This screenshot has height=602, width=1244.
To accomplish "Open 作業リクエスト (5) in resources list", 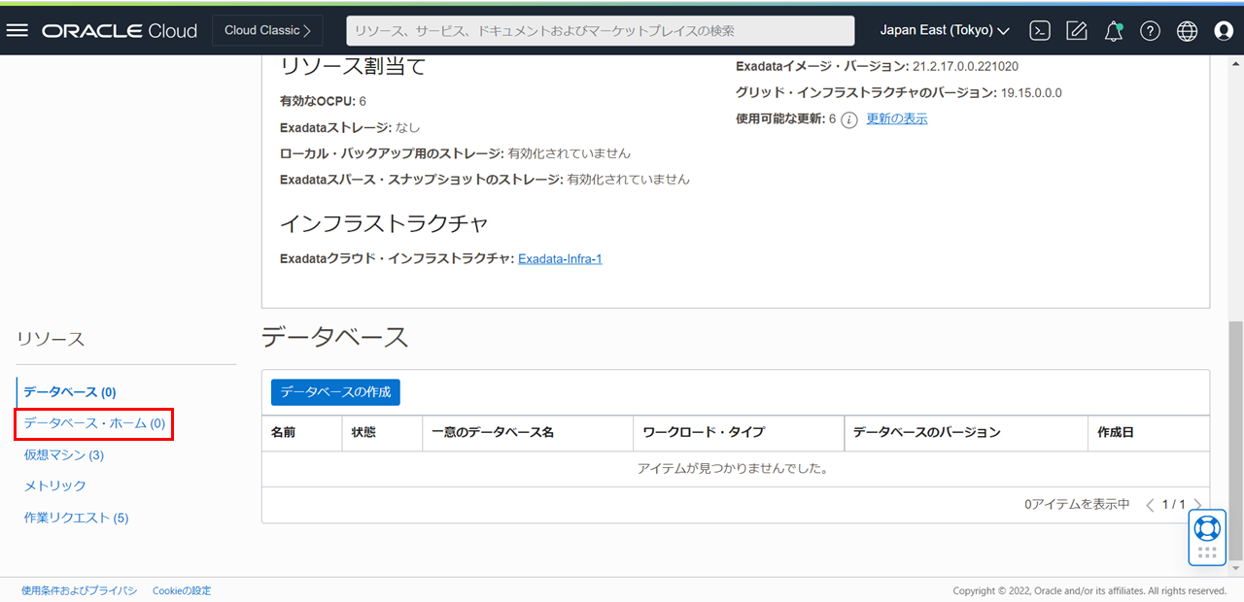I will pyautogui.click(x=76, y=518).
